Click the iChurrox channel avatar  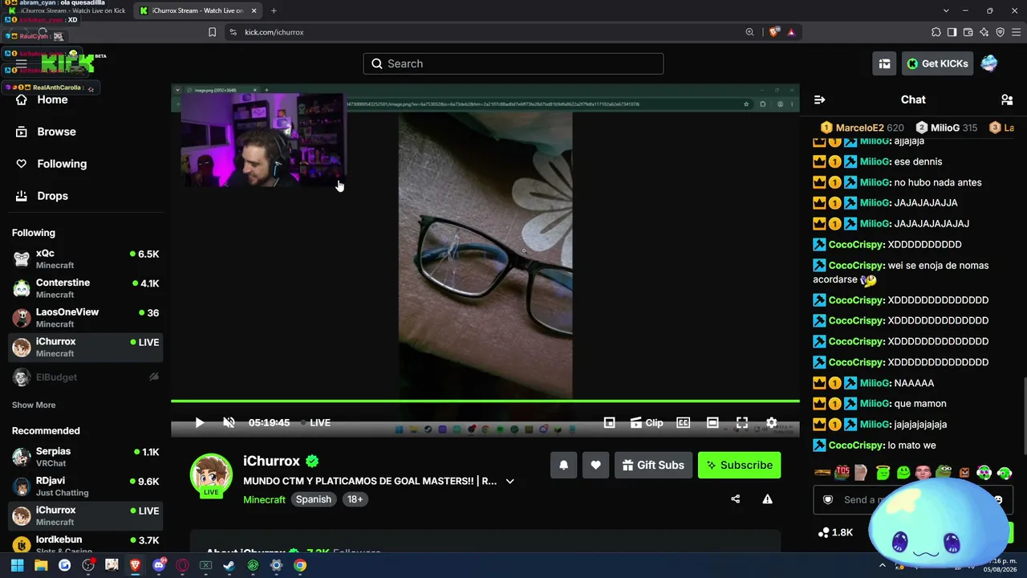pyautogui.click(x=211, y=474)
